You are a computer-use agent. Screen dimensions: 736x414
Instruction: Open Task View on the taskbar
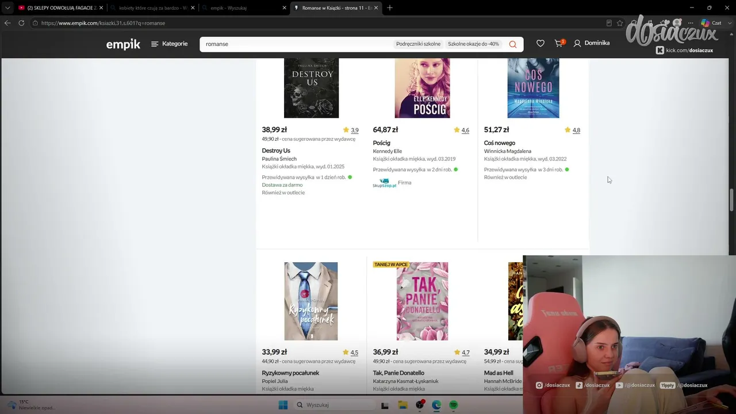[385, 405]
